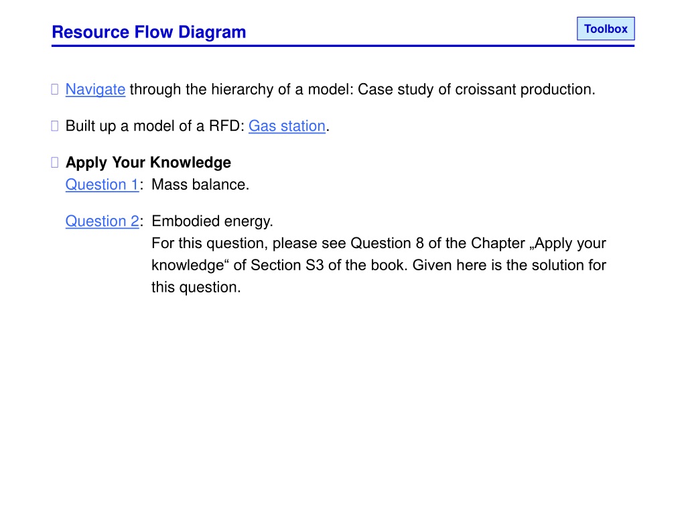
Task: Open the Question 1 link
Action: tap(102, 185)
